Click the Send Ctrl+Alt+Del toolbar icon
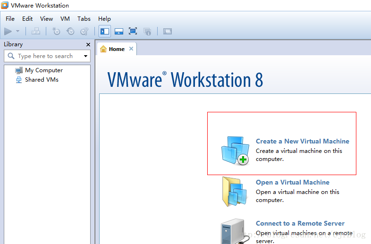The height and width of the screenshot is (244, 371). click(36, 31)
